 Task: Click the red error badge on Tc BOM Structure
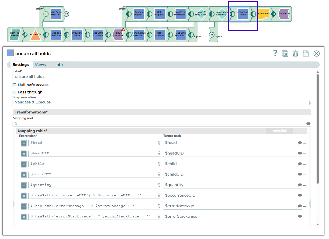123,30
